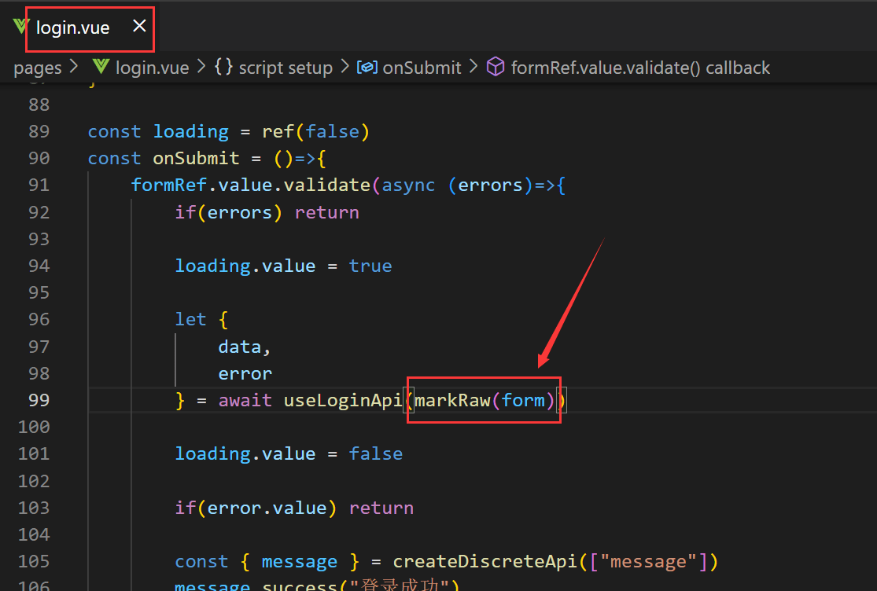
Task: Open the formRef.value.validate() callback breadcrumb
Action: pyautogui.click(x=640, y=68)
